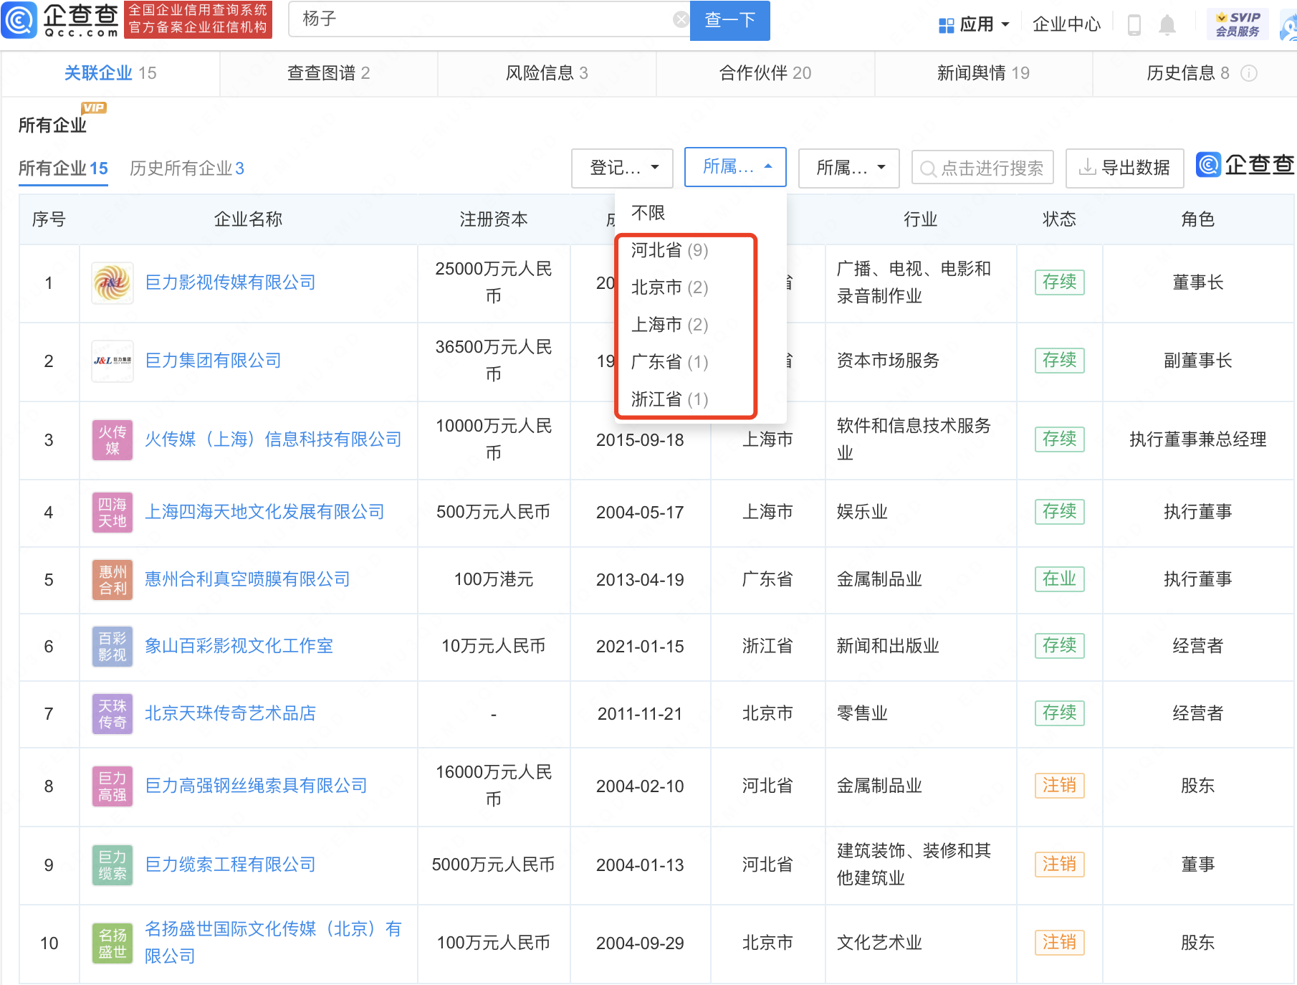
Task: Open 巨力集团有限公司 link
Action: tap(213, 361)
